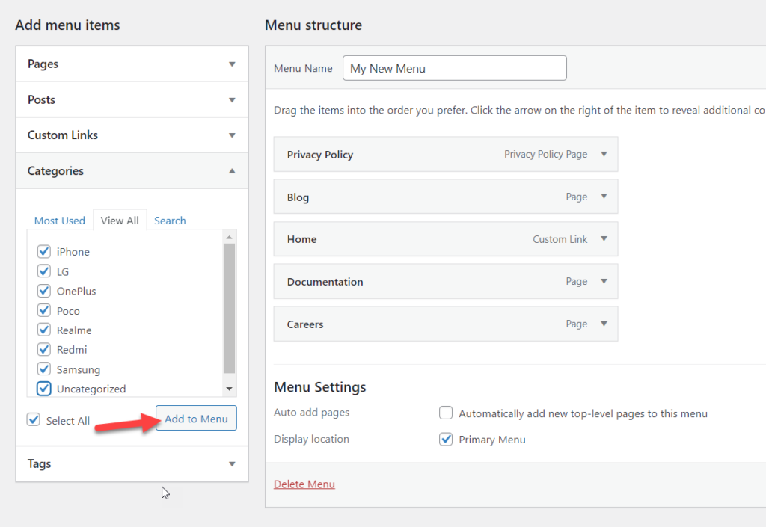This screenshot has width=766, height=527.
Task: Collapse the Categories panel arrow
Action: [232, 170]
